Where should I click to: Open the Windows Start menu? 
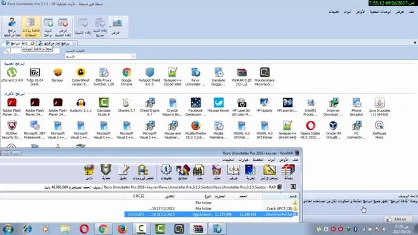pyautogui.click(x=8, y=229)
